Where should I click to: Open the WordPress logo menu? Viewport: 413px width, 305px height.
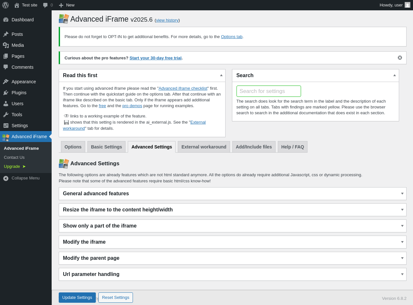(x=5, y=5)
